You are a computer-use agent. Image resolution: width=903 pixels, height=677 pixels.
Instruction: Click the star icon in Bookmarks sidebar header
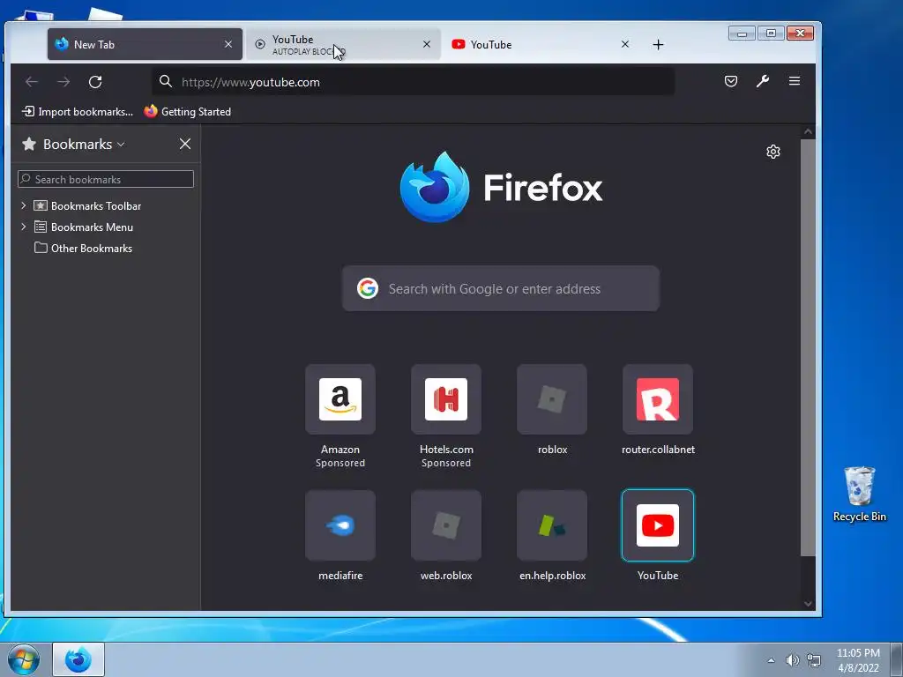29,144
